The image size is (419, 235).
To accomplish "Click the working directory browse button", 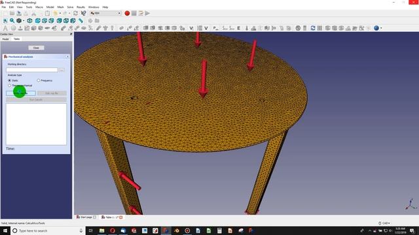I will pos(62,70).
